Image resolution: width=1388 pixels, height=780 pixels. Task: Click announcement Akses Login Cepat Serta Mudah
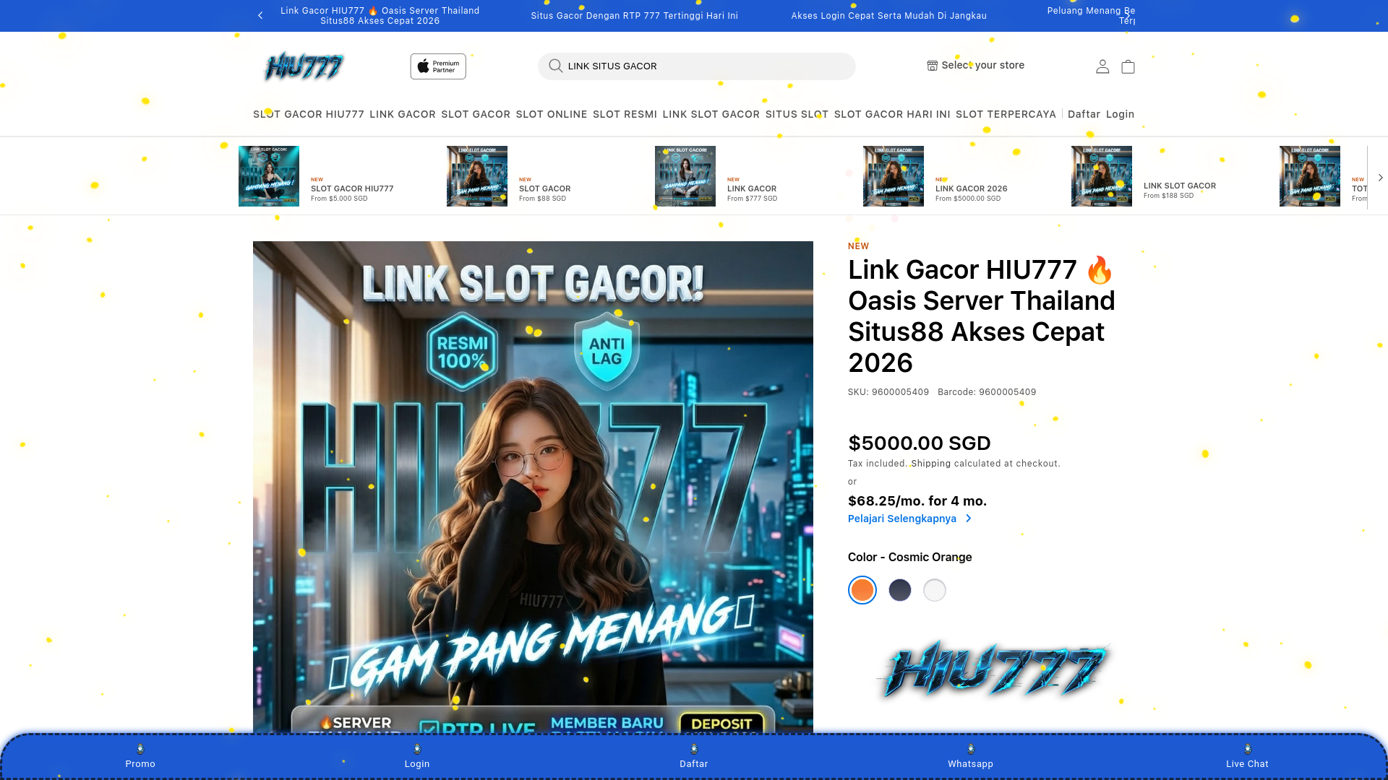889,16
